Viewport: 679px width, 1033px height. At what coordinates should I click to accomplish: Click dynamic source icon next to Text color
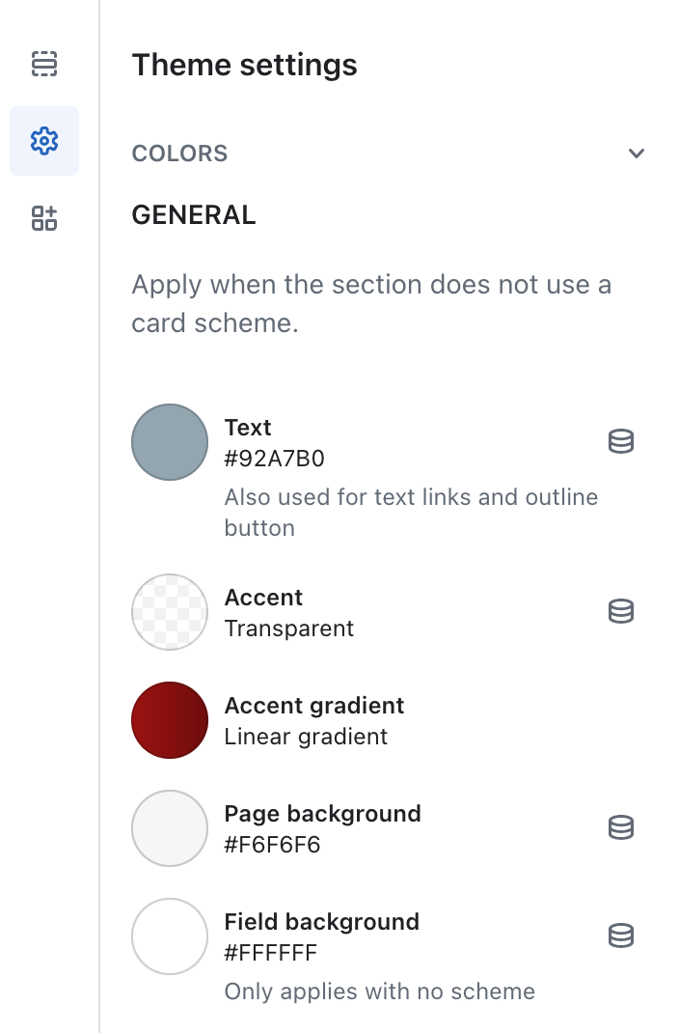tap(621, 441)
